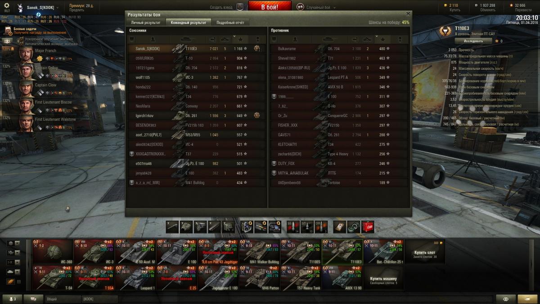Screen dimensions: 540x304
Task: Click the medal icon in the Sanok_S[KOOK] row
Action: [257, 48]
